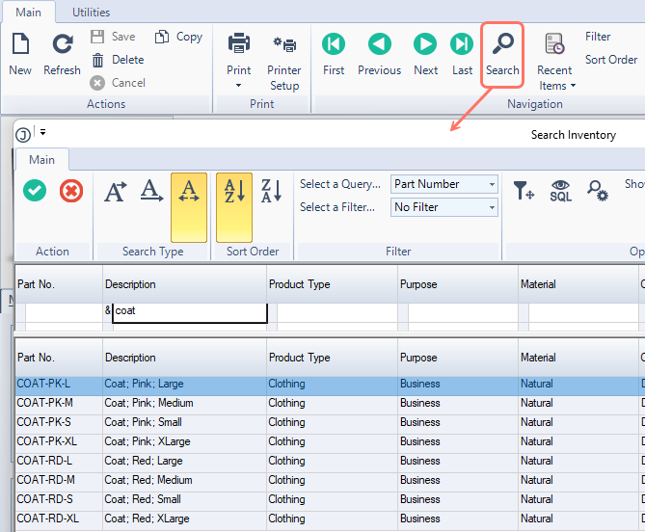Viewport: 645px width, 532px height.
Task: Click the Select a Query... label
Action: [x=340, y=184]
